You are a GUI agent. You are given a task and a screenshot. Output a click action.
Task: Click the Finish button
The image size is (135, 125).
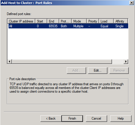pos(72,118)
